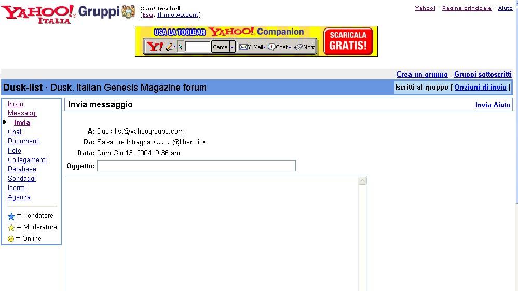This screenshot has height=291, width=518.
Task: Click the trischell username text
Action: pos(169,9)
